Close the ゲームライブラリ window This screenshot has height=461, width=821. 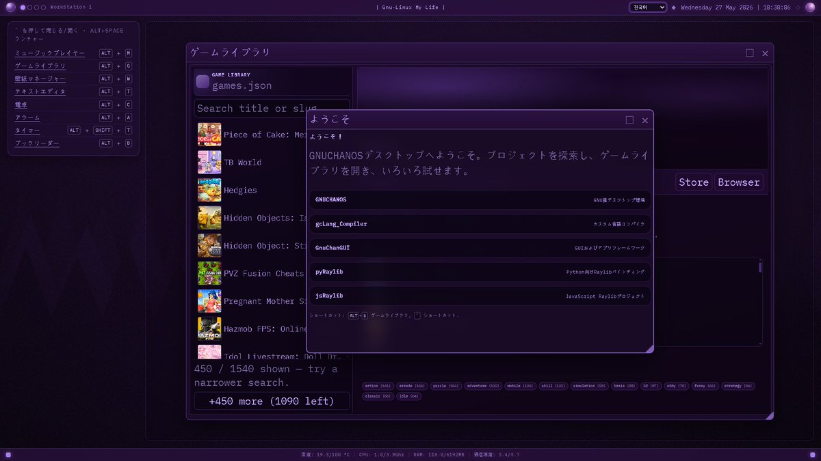pyautogui.click(x=765, y=53)
